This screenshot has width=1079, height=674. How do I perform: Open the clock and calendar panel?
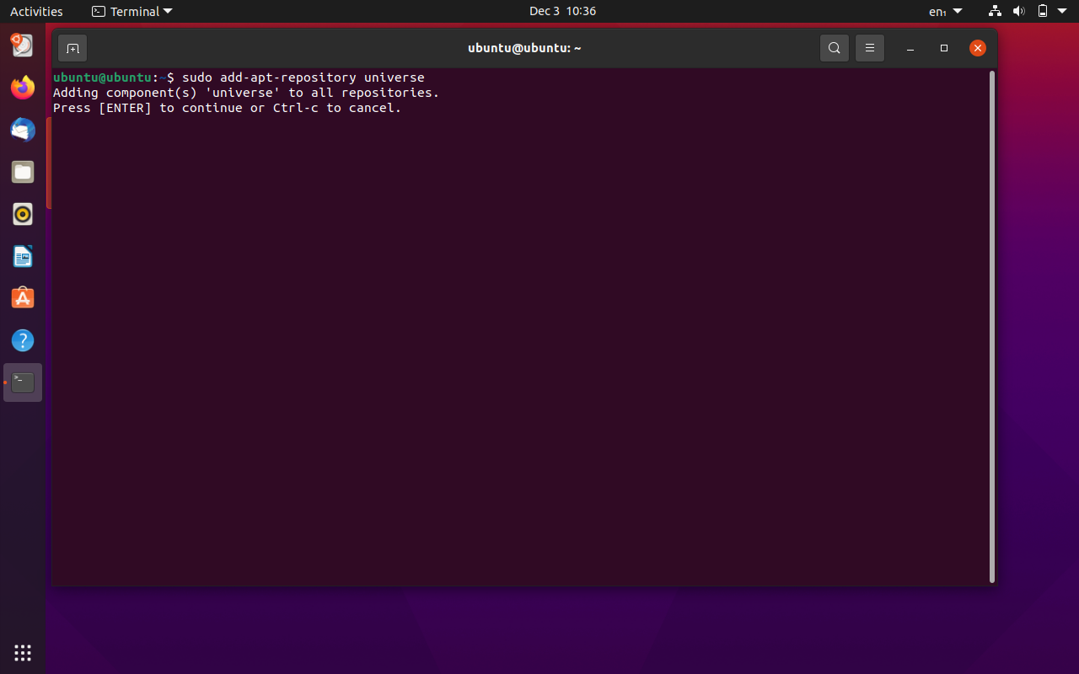pyautogui.click(x=562, y=11)
